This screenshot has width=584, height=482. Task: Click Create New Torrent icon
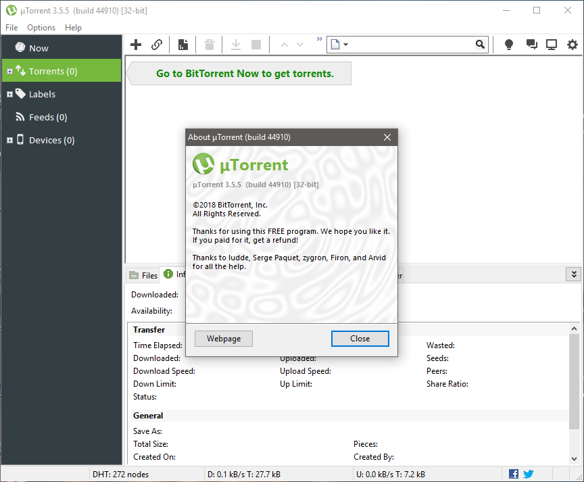pos(183,45)
